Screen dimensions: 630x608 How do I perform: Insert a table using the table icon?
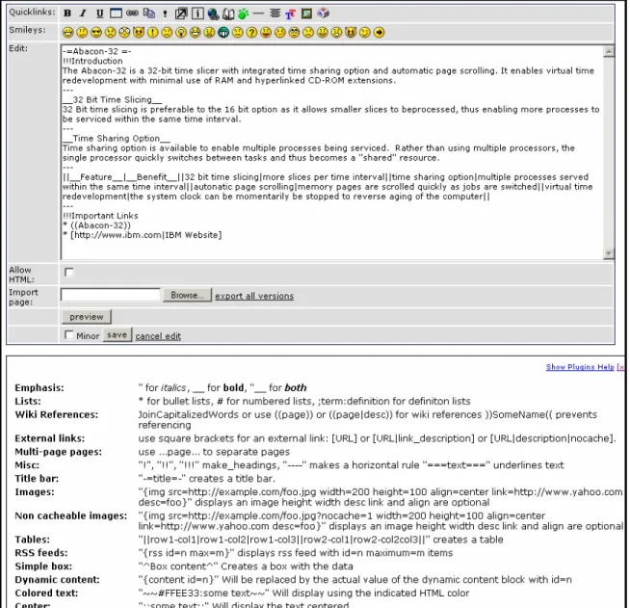point(116,13)
